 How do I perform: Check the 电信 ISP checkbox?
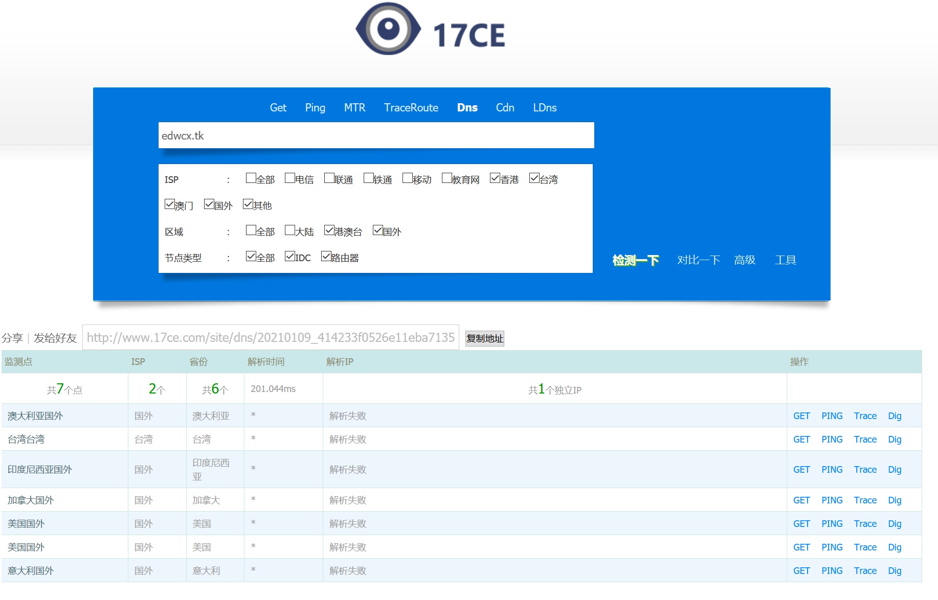click(290, 178)
